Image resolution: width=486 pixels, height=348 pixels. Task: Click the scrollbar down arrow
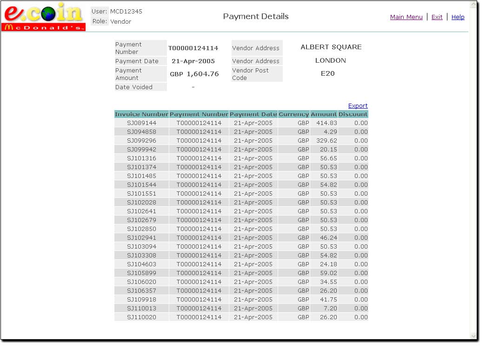(473, 336)
